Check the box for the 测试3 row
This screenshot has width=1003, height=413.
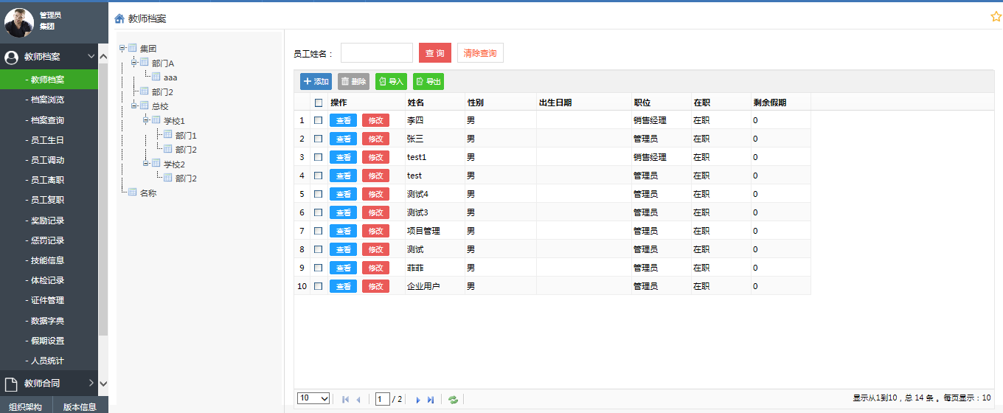pos(319,212)
